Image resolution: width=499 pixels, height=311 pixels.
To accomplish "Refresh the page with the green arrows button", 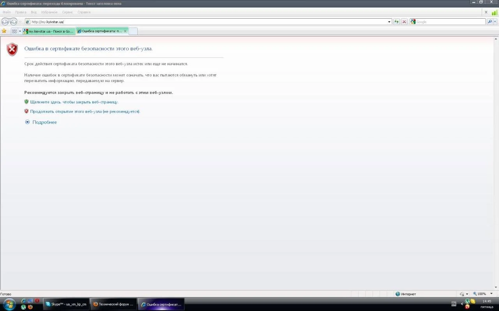I will coord(396,22).
